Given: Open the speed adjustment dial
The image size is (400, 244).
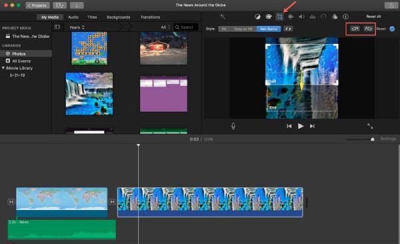Looking at the screenshot, I should (x=323, y=17).
